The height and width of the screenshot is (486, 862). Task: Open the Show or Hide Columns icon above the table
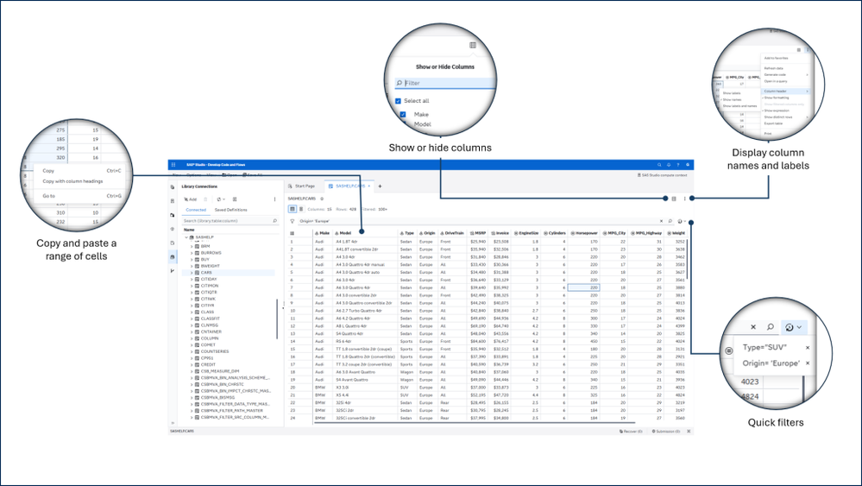[x=673, y=199]
